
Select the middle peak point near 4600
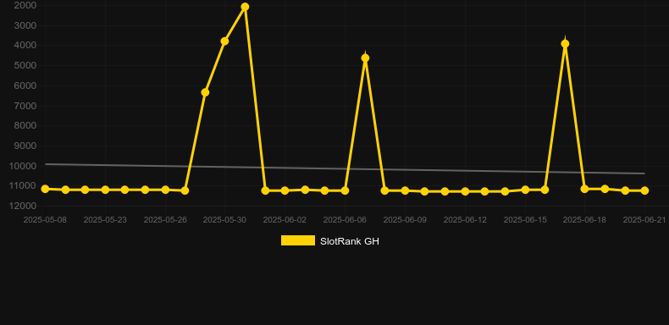pos(365,58)
